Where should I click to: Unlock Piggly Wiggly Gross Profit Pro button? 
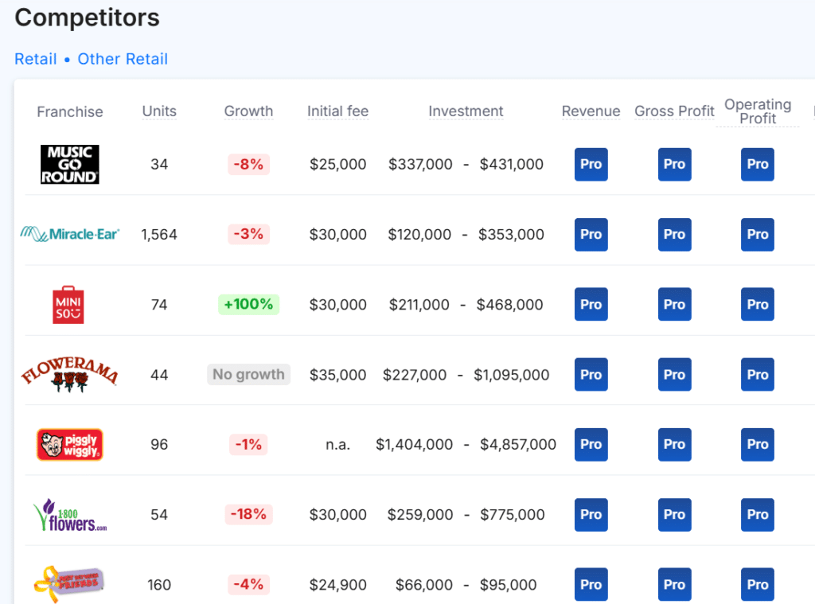click(675, 444)
